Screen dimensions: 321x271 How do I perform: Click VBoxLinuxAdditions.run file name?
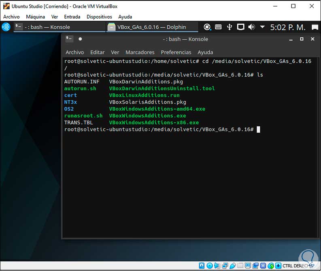click(x=145, y=95)
